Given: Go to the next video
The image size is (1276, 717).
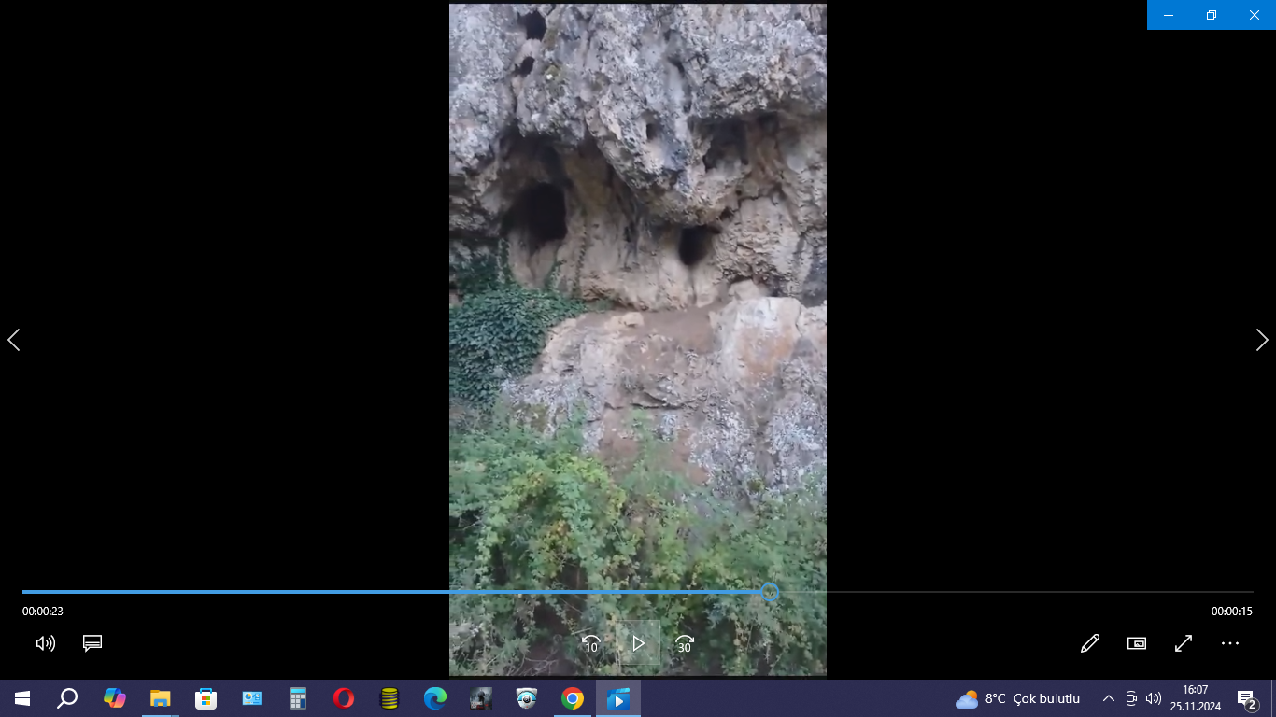Looking at the screenshot, I should pos(1261,340).
